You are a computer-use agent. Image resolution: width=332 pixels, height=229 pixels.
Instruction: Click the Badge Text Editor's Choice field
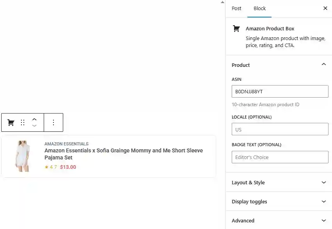(x=280, y=157)
